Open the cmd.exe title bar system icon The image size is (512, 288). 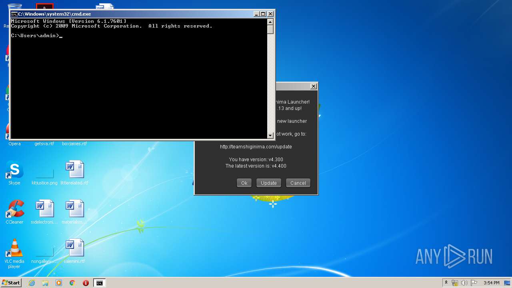pos(14,14)
